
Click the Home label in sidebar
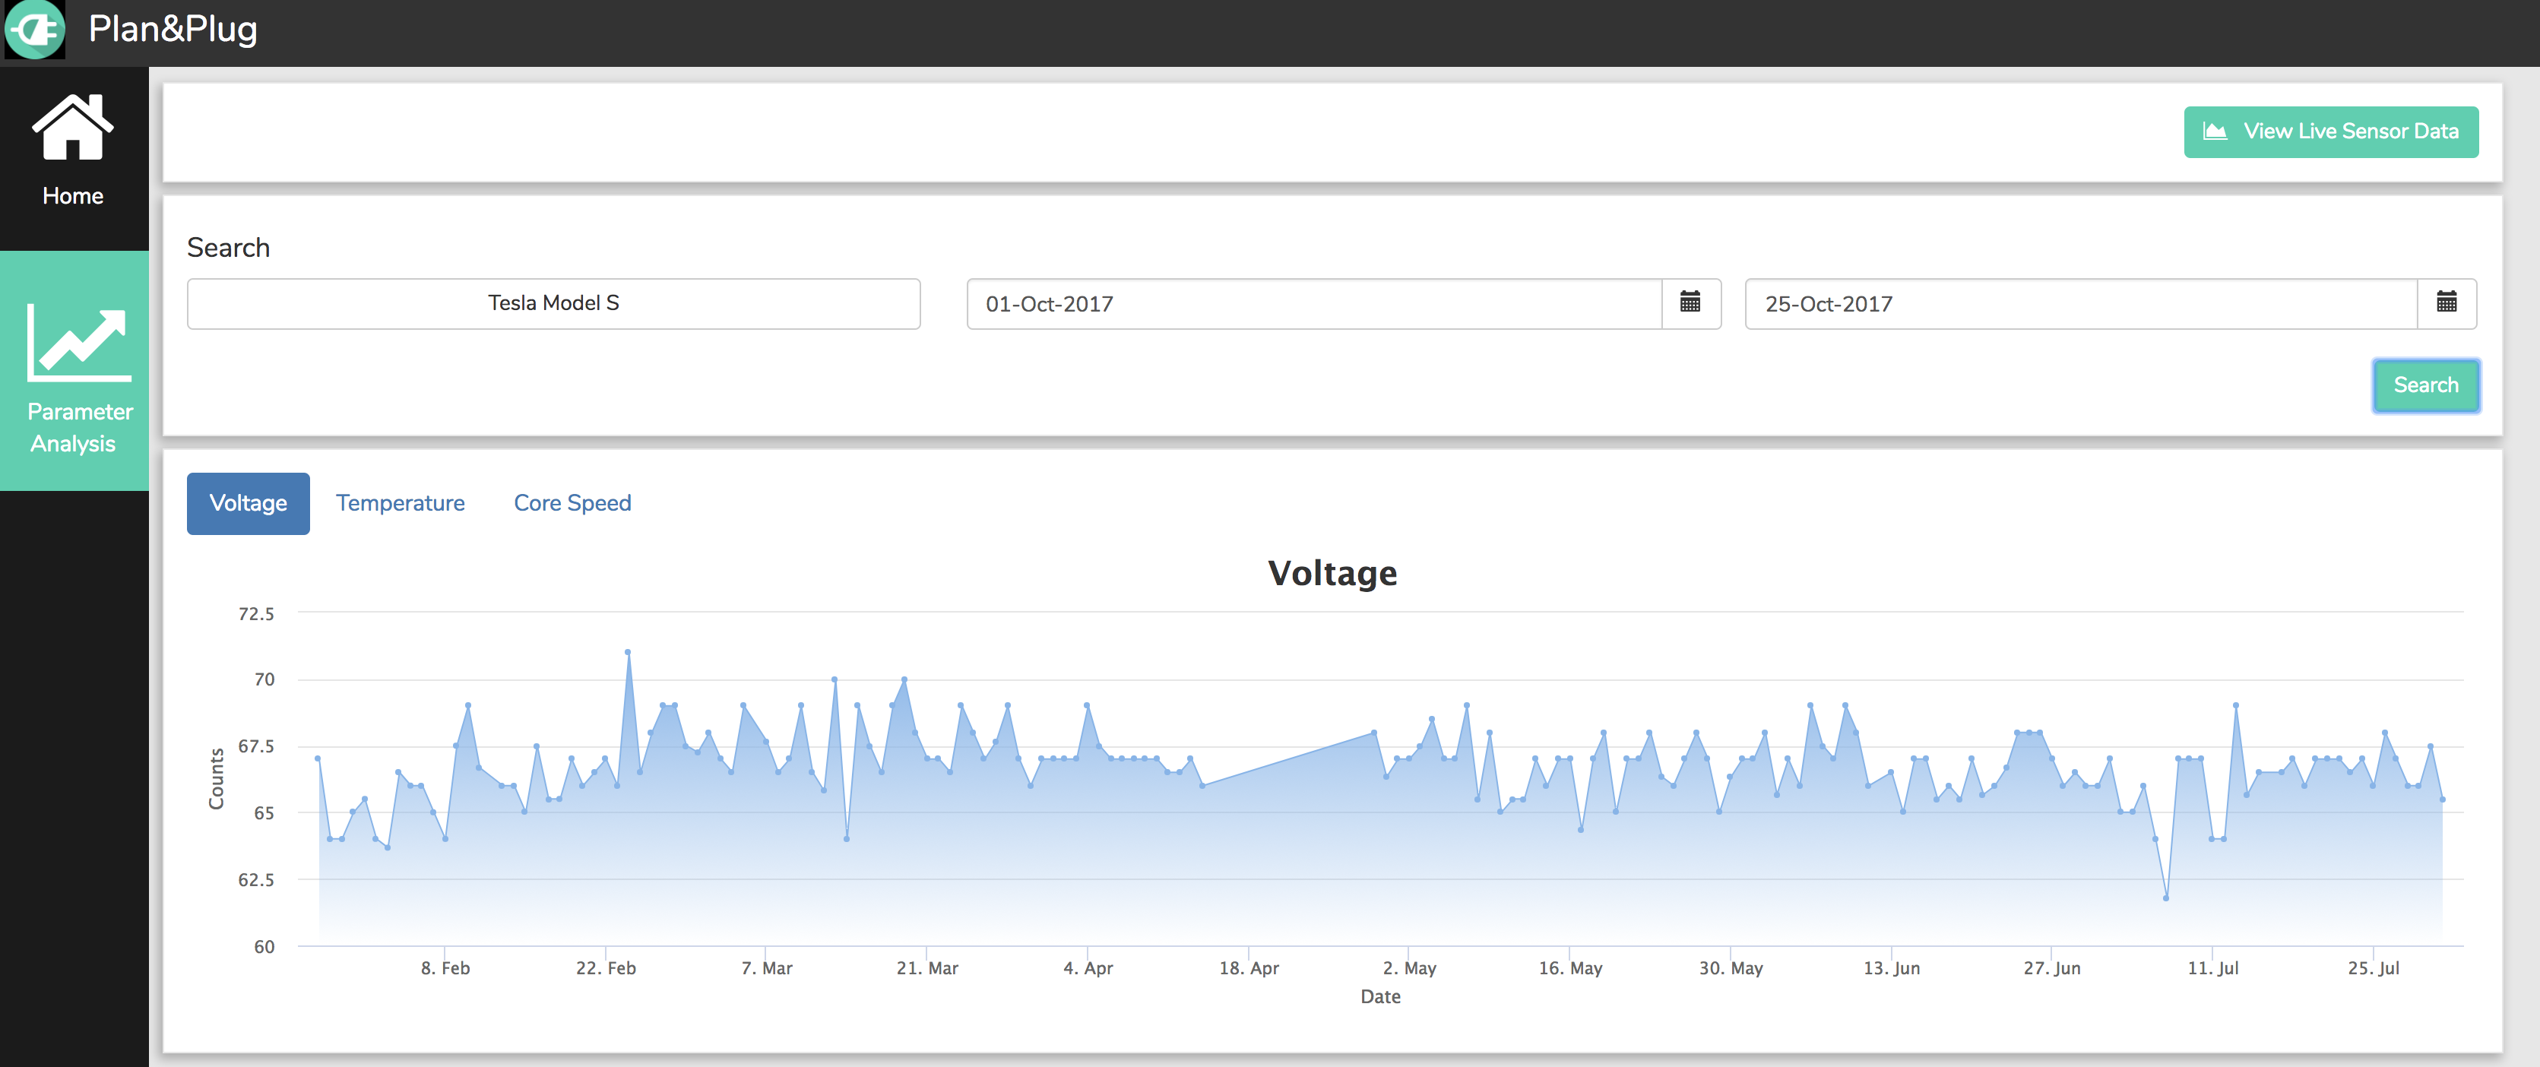coord(73,196)
